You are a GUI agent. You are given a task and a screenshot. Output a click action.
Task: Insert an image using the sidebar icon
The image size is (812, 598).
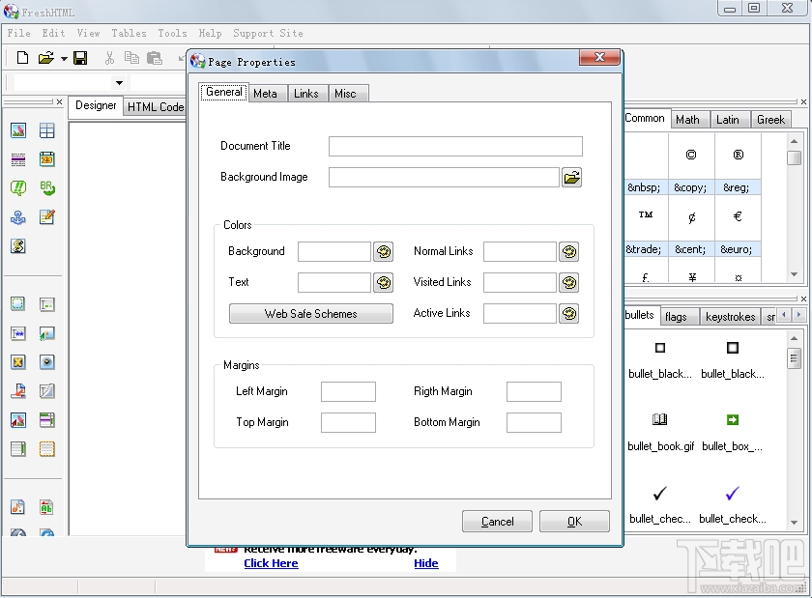pos(19,129)
